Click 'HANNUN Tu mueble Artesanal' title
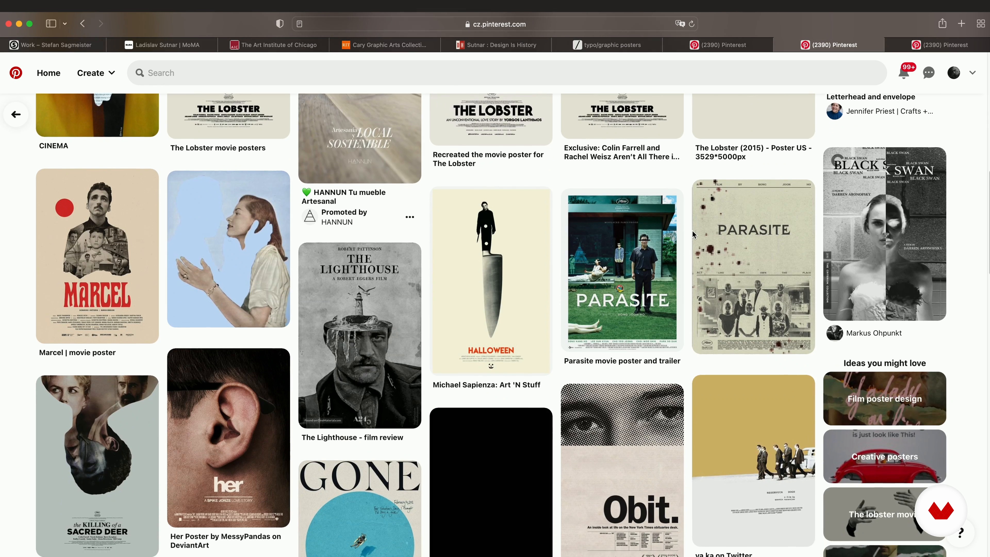Image resolution: width=990 pixels, height=557 pixels. pos(344,197)
